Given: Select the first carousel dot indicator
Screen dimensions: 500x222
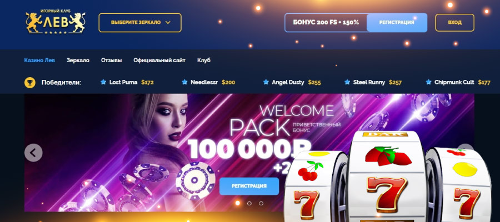Looking at the screenshot, I should tap(238, 203).
